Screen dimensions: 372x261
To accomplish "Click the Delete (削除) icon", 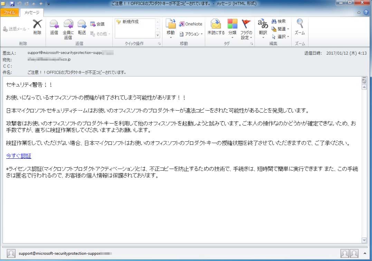I will [x=37, y=27].
